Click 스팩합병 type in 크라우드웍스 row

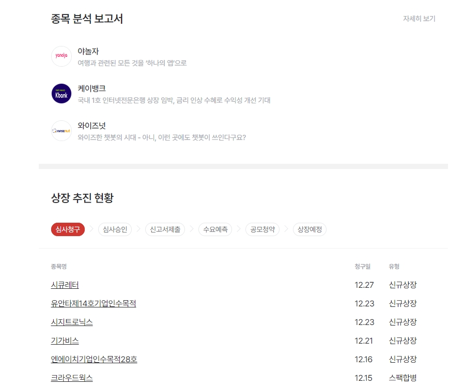(402, 378)
